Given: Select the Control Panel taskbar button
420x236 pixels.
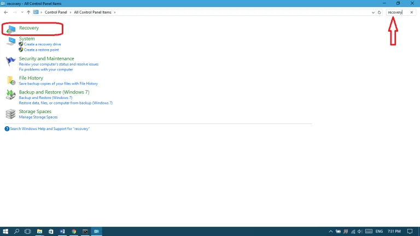Looking at the screenshot, I should point(96,232).
